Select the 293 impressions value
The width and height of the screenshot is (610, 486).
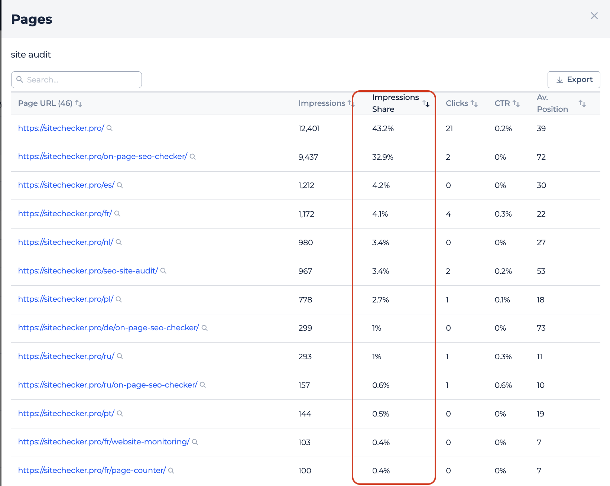pos(305,357)
